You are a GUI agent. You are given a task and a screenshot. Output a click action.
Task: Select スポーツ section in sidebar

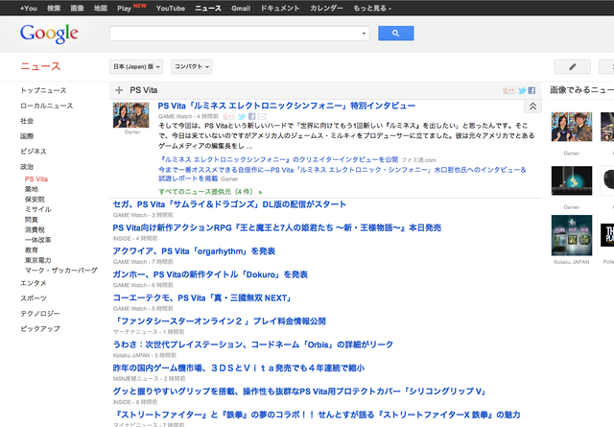coord(34,298)
